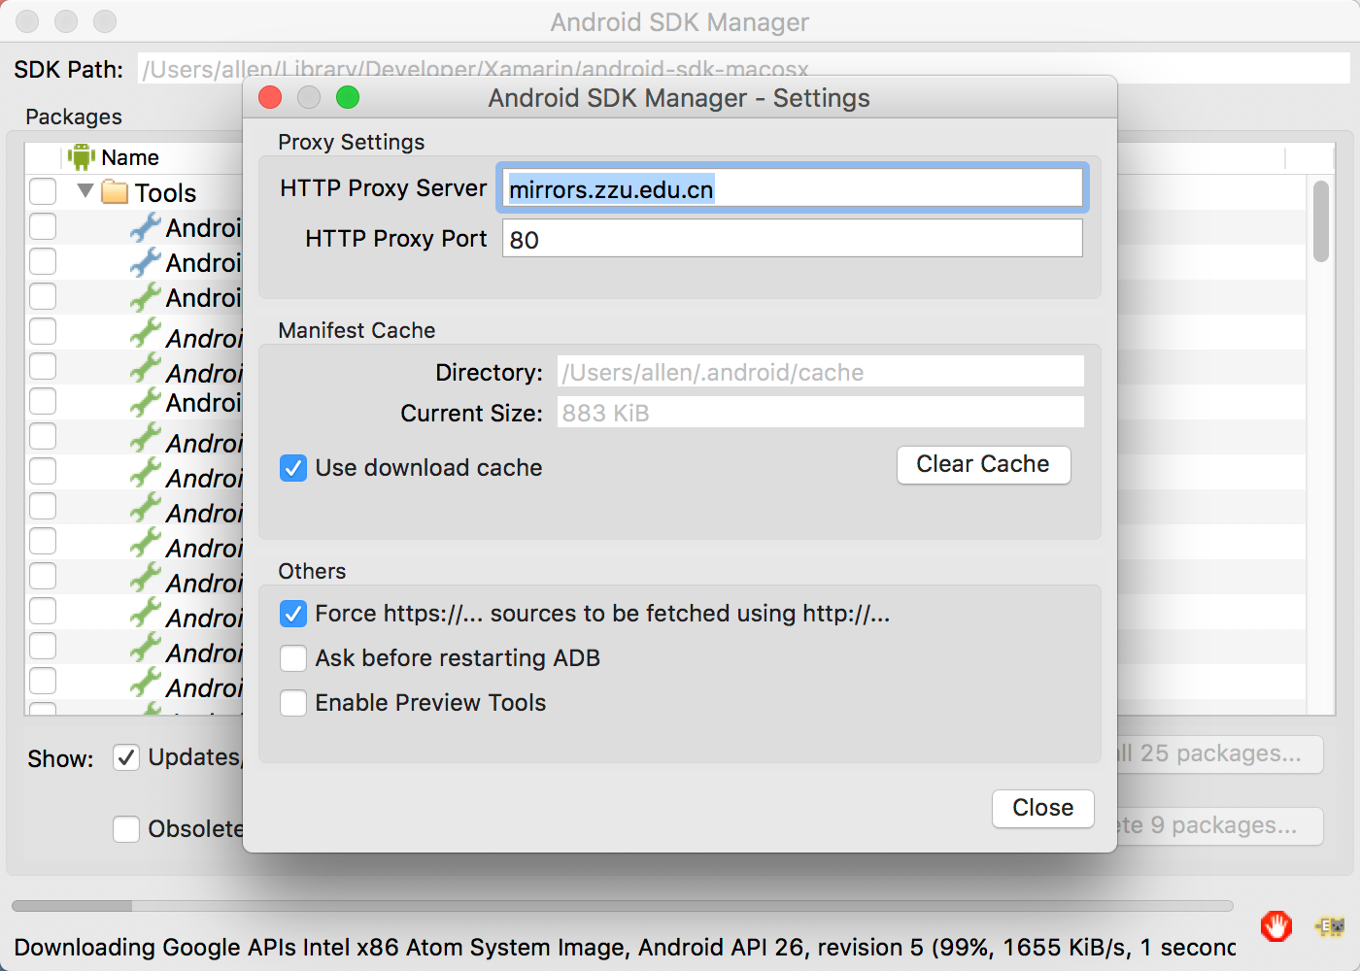1360x971 pixels.
Task: Collapse the Tools folder disclosure triangle
Action: tap(85, 190)
